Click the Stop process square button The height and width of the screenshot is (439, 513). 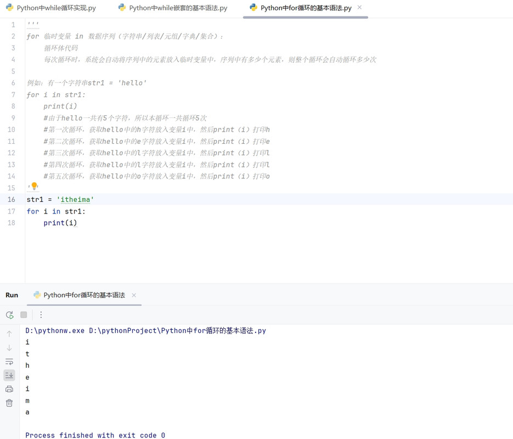24,314
